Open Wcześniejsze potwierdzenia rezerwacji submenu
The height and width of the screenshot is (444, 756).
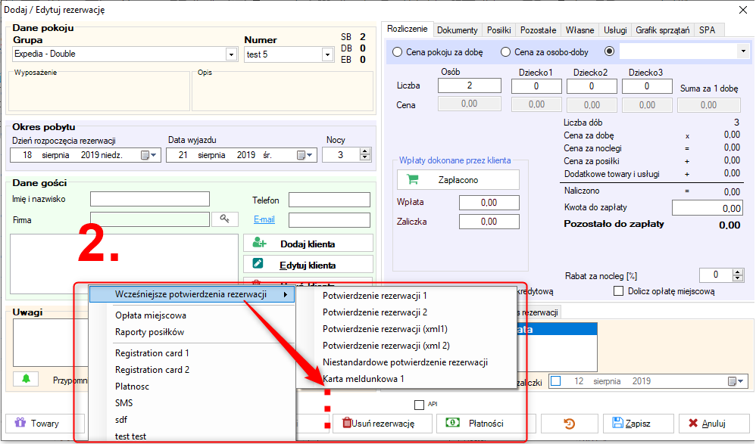192,294
